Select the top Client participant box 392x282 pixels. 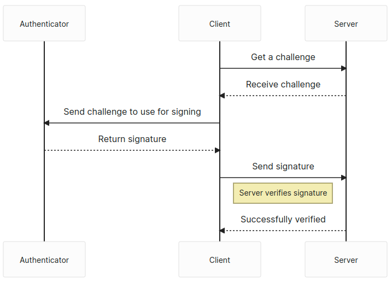point(220,23)
